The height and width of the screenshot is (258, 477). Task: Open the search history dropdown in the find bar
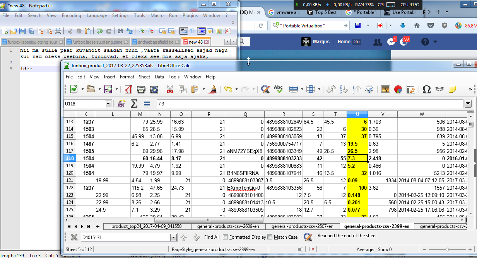pyautogui.click(x=173, y=237)
